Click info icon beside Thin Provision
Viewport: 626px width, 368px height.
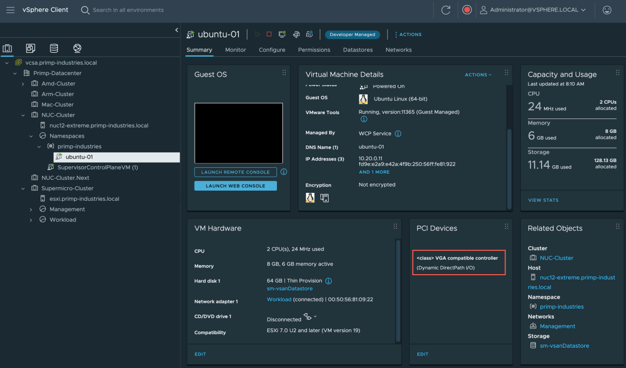(329, 281)
